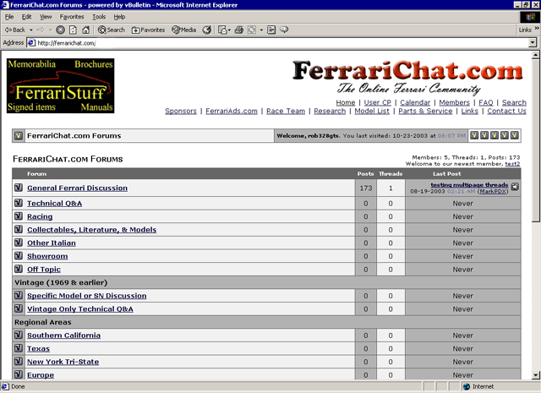Open the Edit menu
This screenshot has height=393, width=541.
click(26, 17)
